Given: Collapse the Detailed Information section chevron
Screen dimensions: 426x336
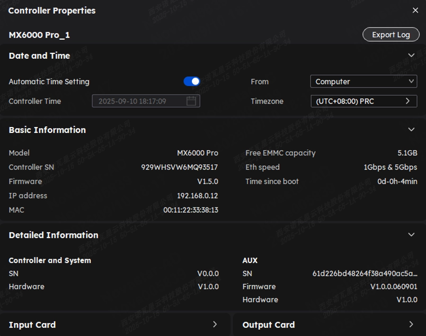Looking at the screenshot, I should [411, 234].
